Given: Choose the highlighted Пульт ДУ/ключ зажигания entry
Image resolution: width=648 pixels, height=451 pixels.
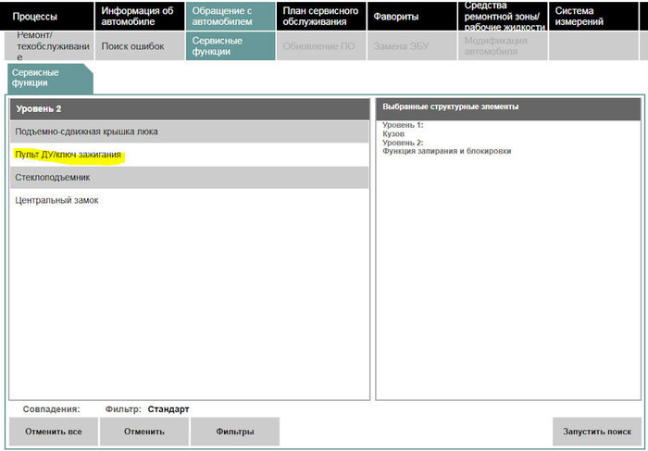Looking at the screenshot, I should (69, 155).
